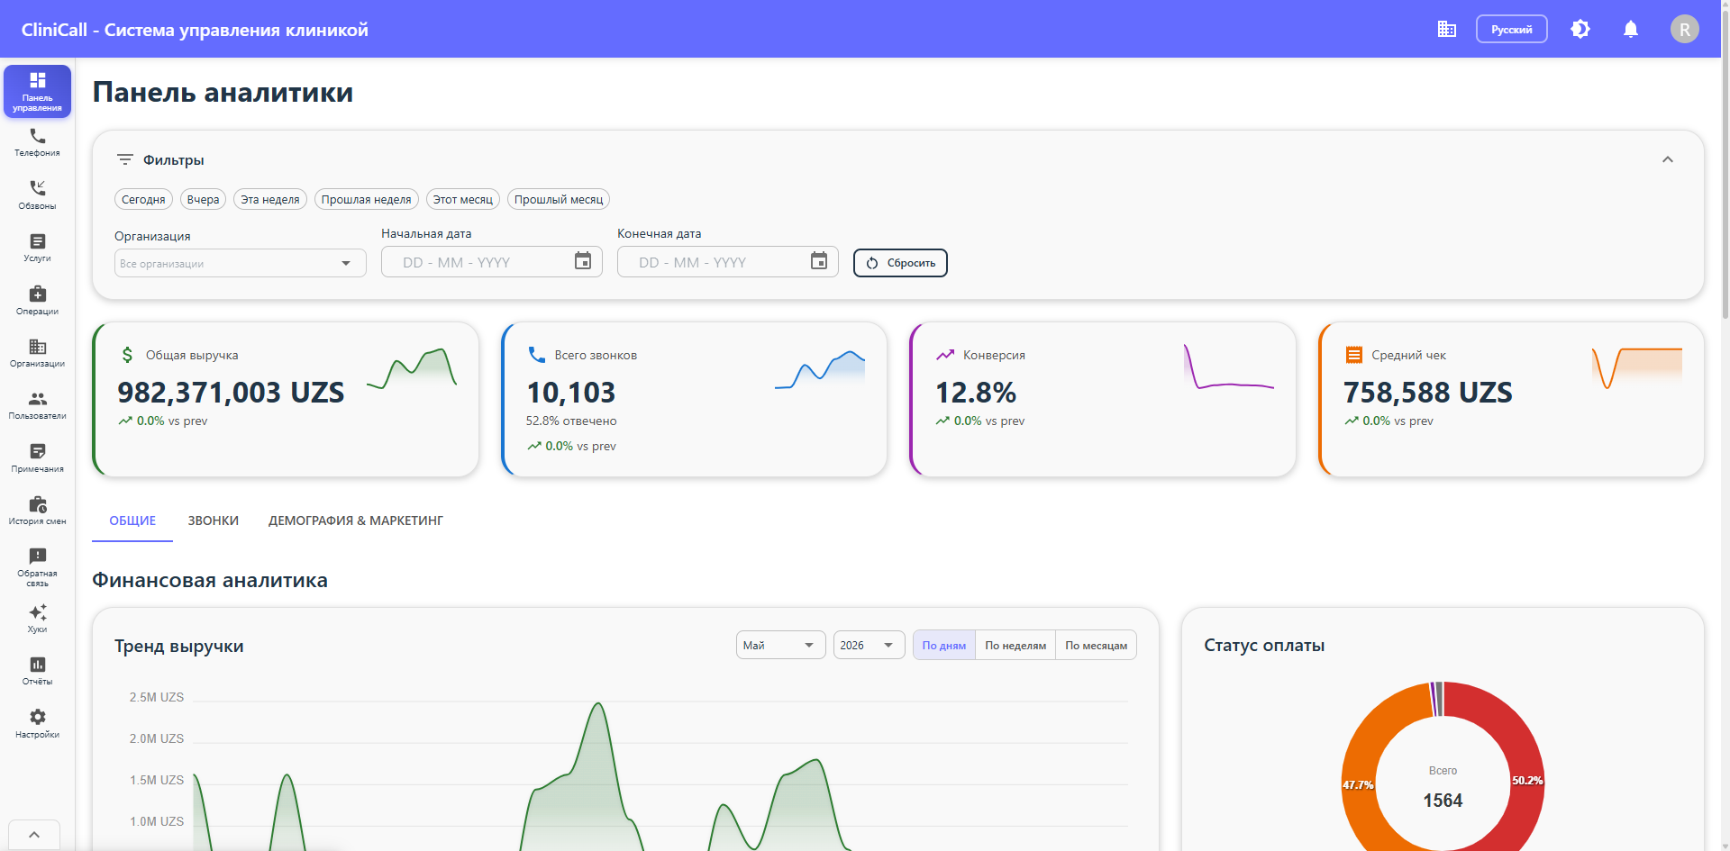
Task: Open Пользователи sidebar item
Action: tap(37, 405)
